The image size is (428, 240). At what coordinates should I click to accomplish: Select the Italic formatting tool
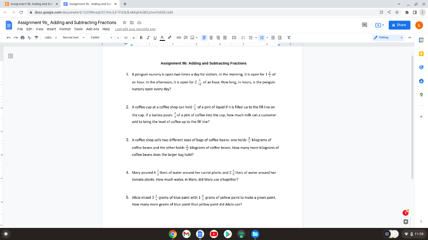pyautogui.click(x=147, y=37)
